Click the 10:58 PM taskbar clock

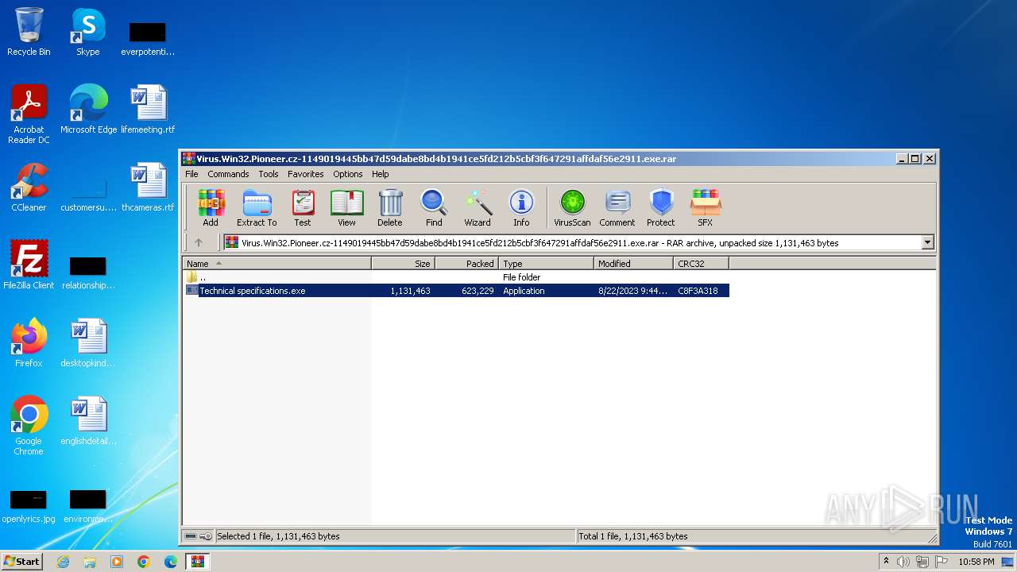coord(976,562)
